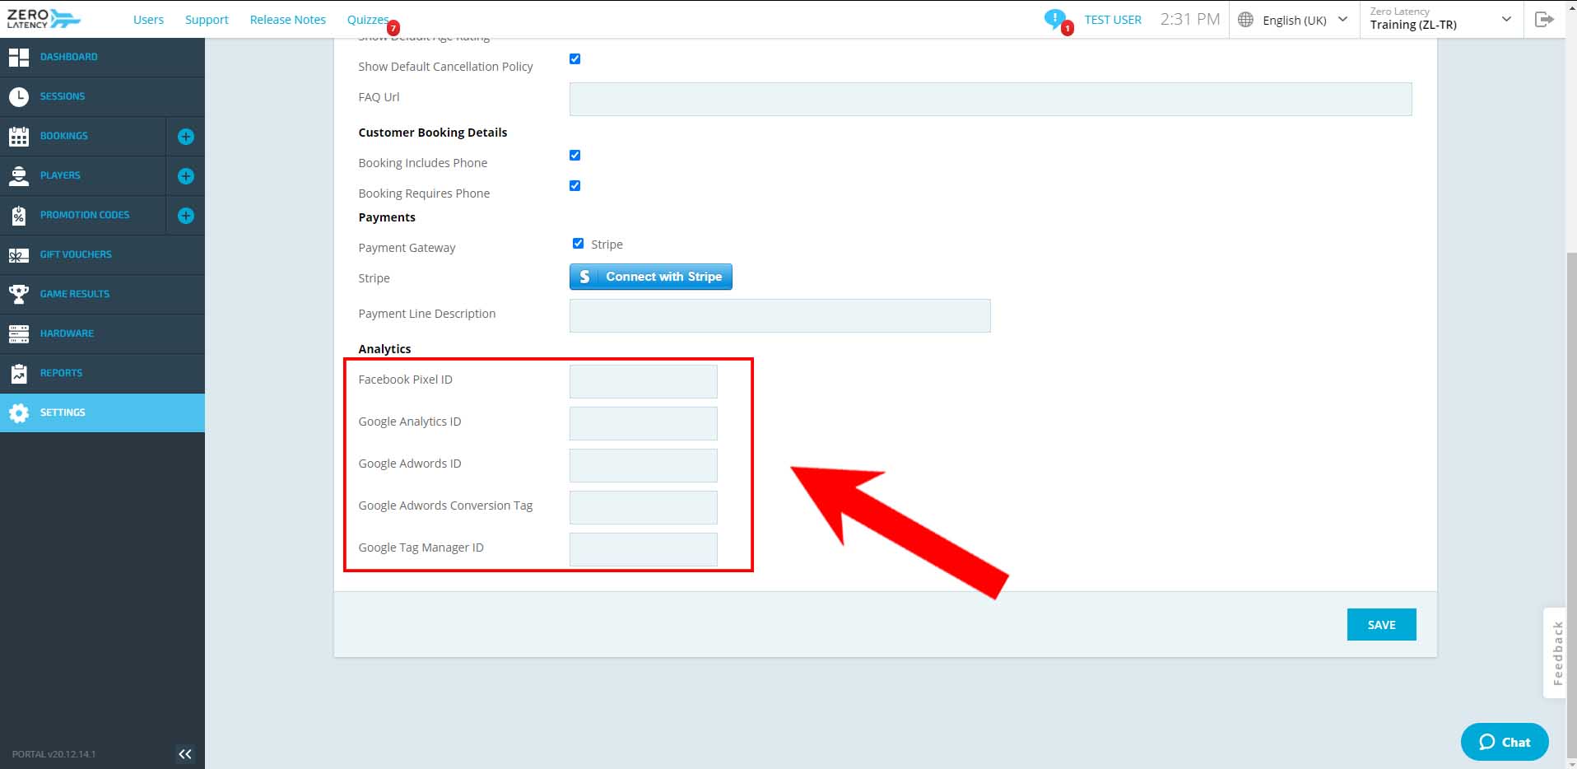Screen dimensions: 1577x769
Task: Click the Reports chart icon
Action: (19, 373)
